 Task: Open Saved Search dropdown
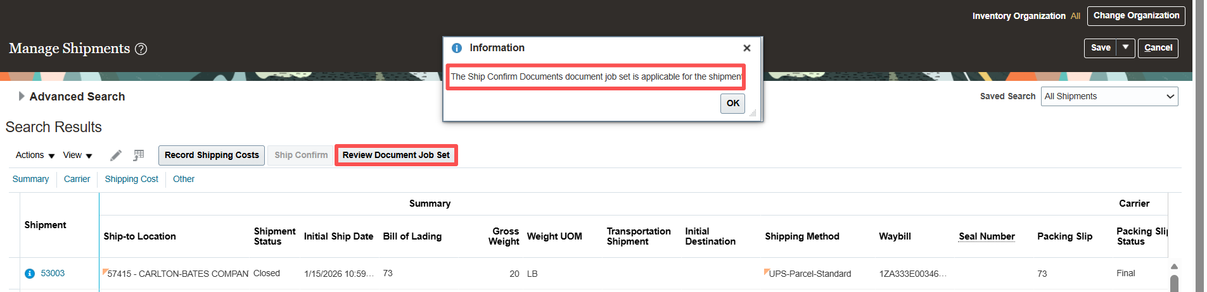point(1109,96)
